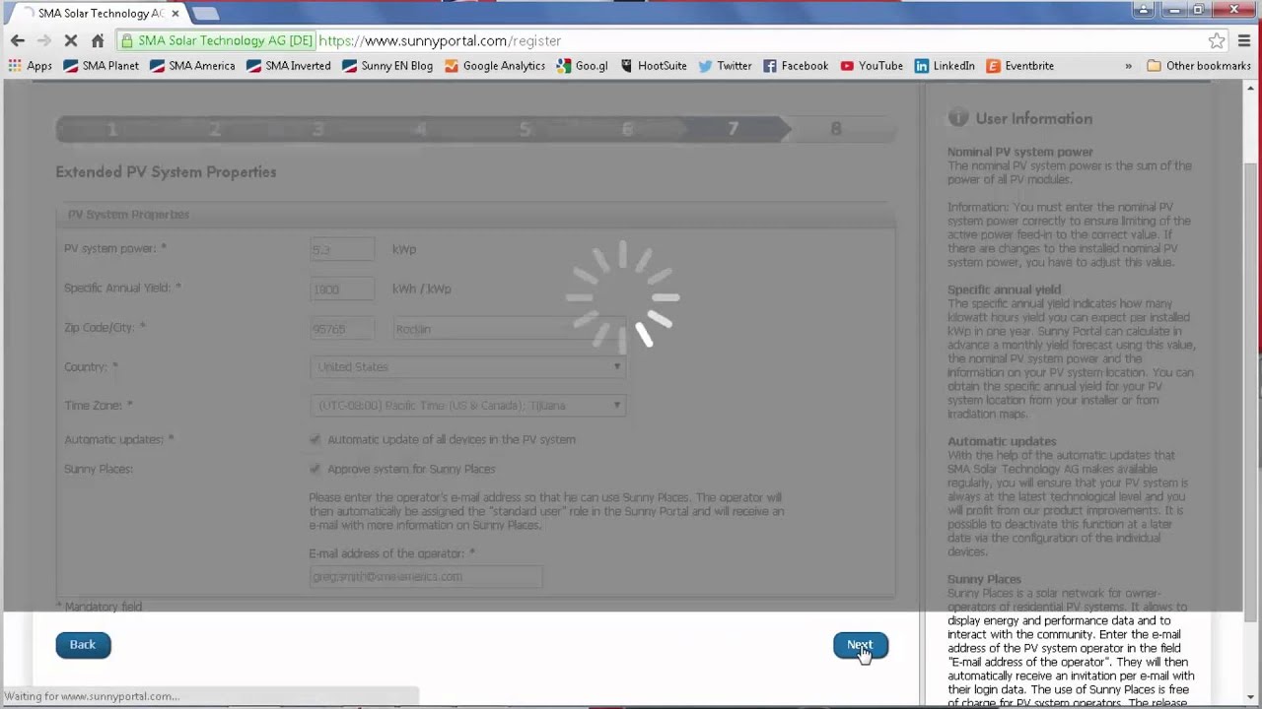The height and width of the screenshot is (709, 1262).
Task: Click the Specific Annual Yield field
Action: click(x=341, y=289)
